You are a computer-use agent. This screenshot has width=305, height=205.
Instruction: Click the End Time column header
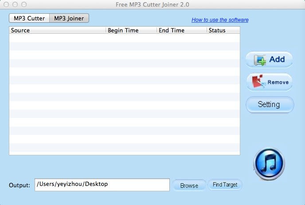(181, 30)
